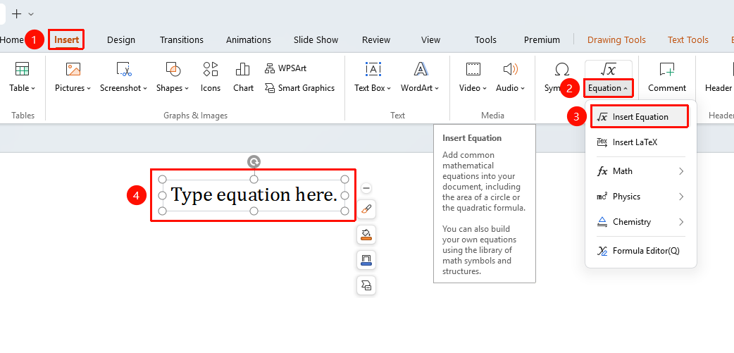Insert a Comment
The width and height of the screenshot is (734, 353).
[667, 78]
